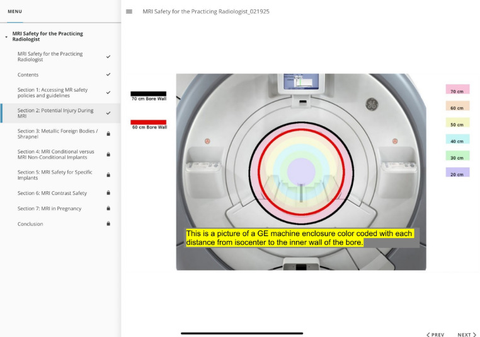This screenshot has height=337, width=480.
Task: Select Section 2: Potential Injury During MRI
Action: pos(60,113)
